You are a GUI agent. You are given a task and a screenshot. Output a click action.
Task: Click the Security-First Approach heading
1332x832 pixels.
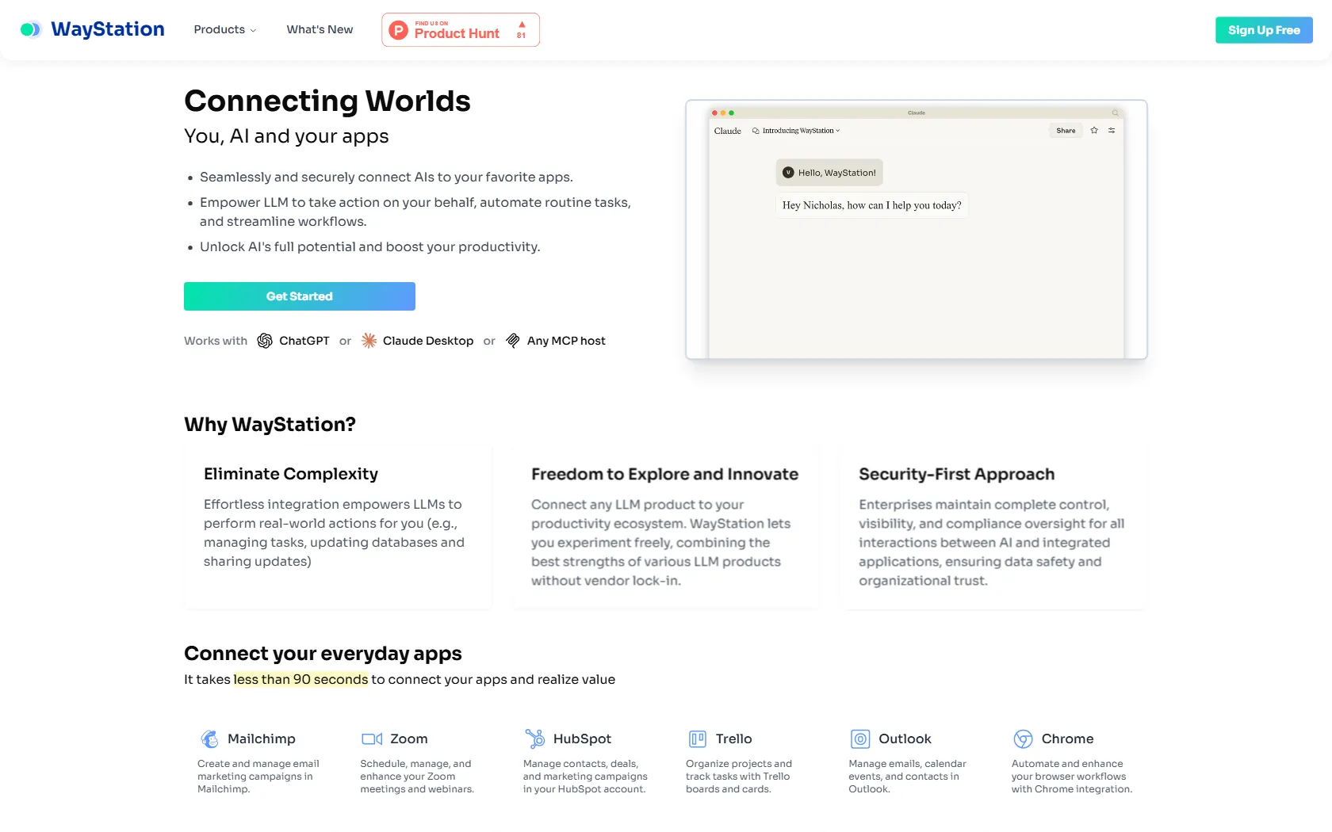tap(957, 474)
